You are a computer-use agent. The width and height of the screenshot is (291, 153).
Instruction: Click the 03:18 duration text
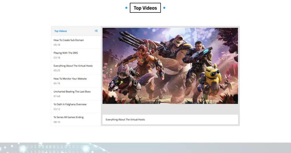(x=57, y=58)
